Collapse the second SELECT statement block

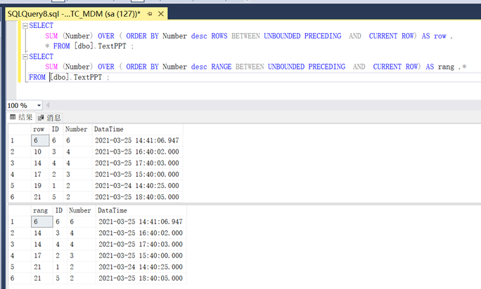pyautogui.click(x=25, y=57)
